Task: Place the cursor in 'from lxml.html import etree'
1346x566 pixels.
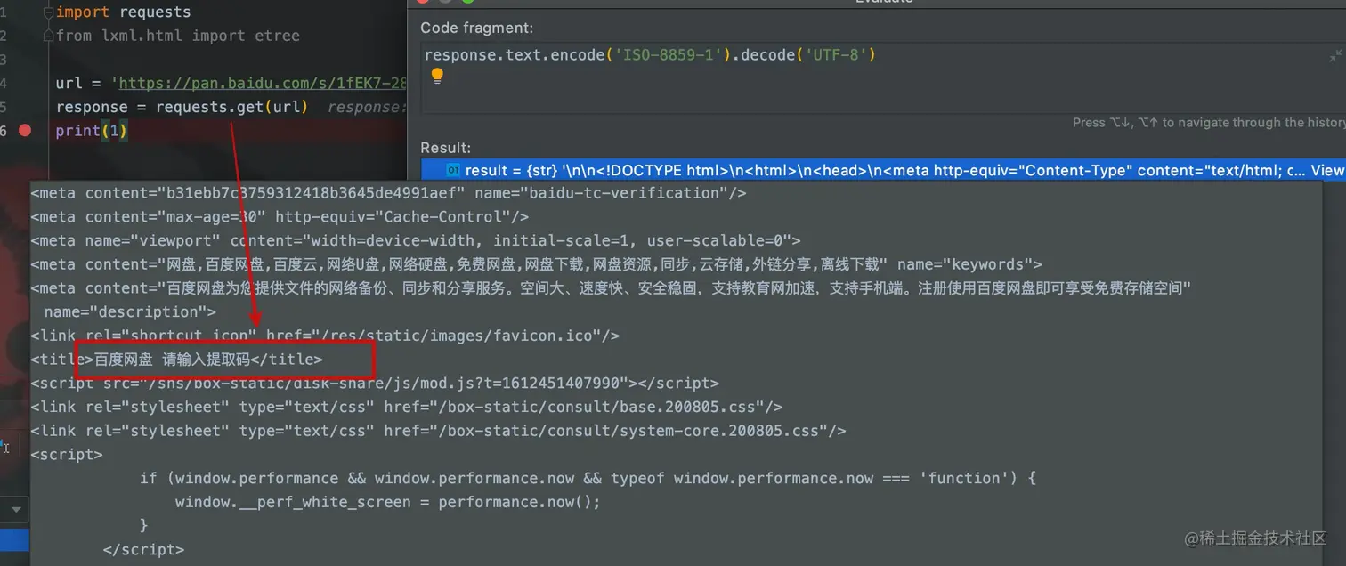Action: click(x=177, y=36)
